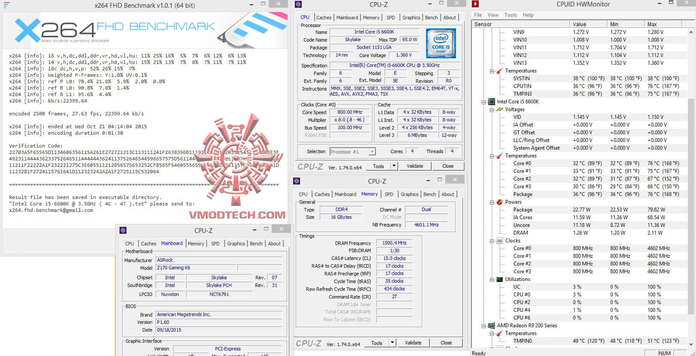696x356 pixels.
Task: Switch to Mainboard tab in top CPU-Z window
Action: [347, 18]
